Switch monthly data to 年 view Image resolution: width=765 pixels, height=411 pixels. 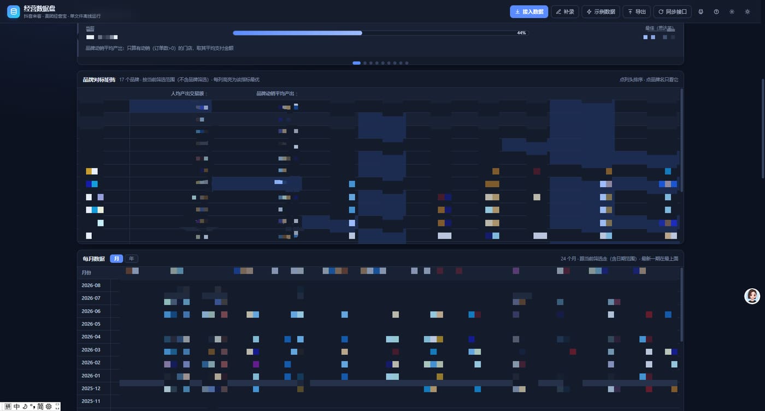(x=131, y=259)
